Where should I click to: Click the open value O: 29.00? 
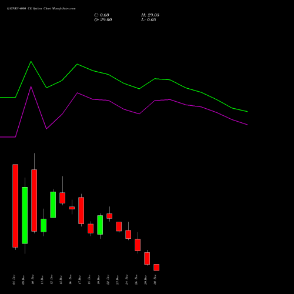[x=103, y=20]
